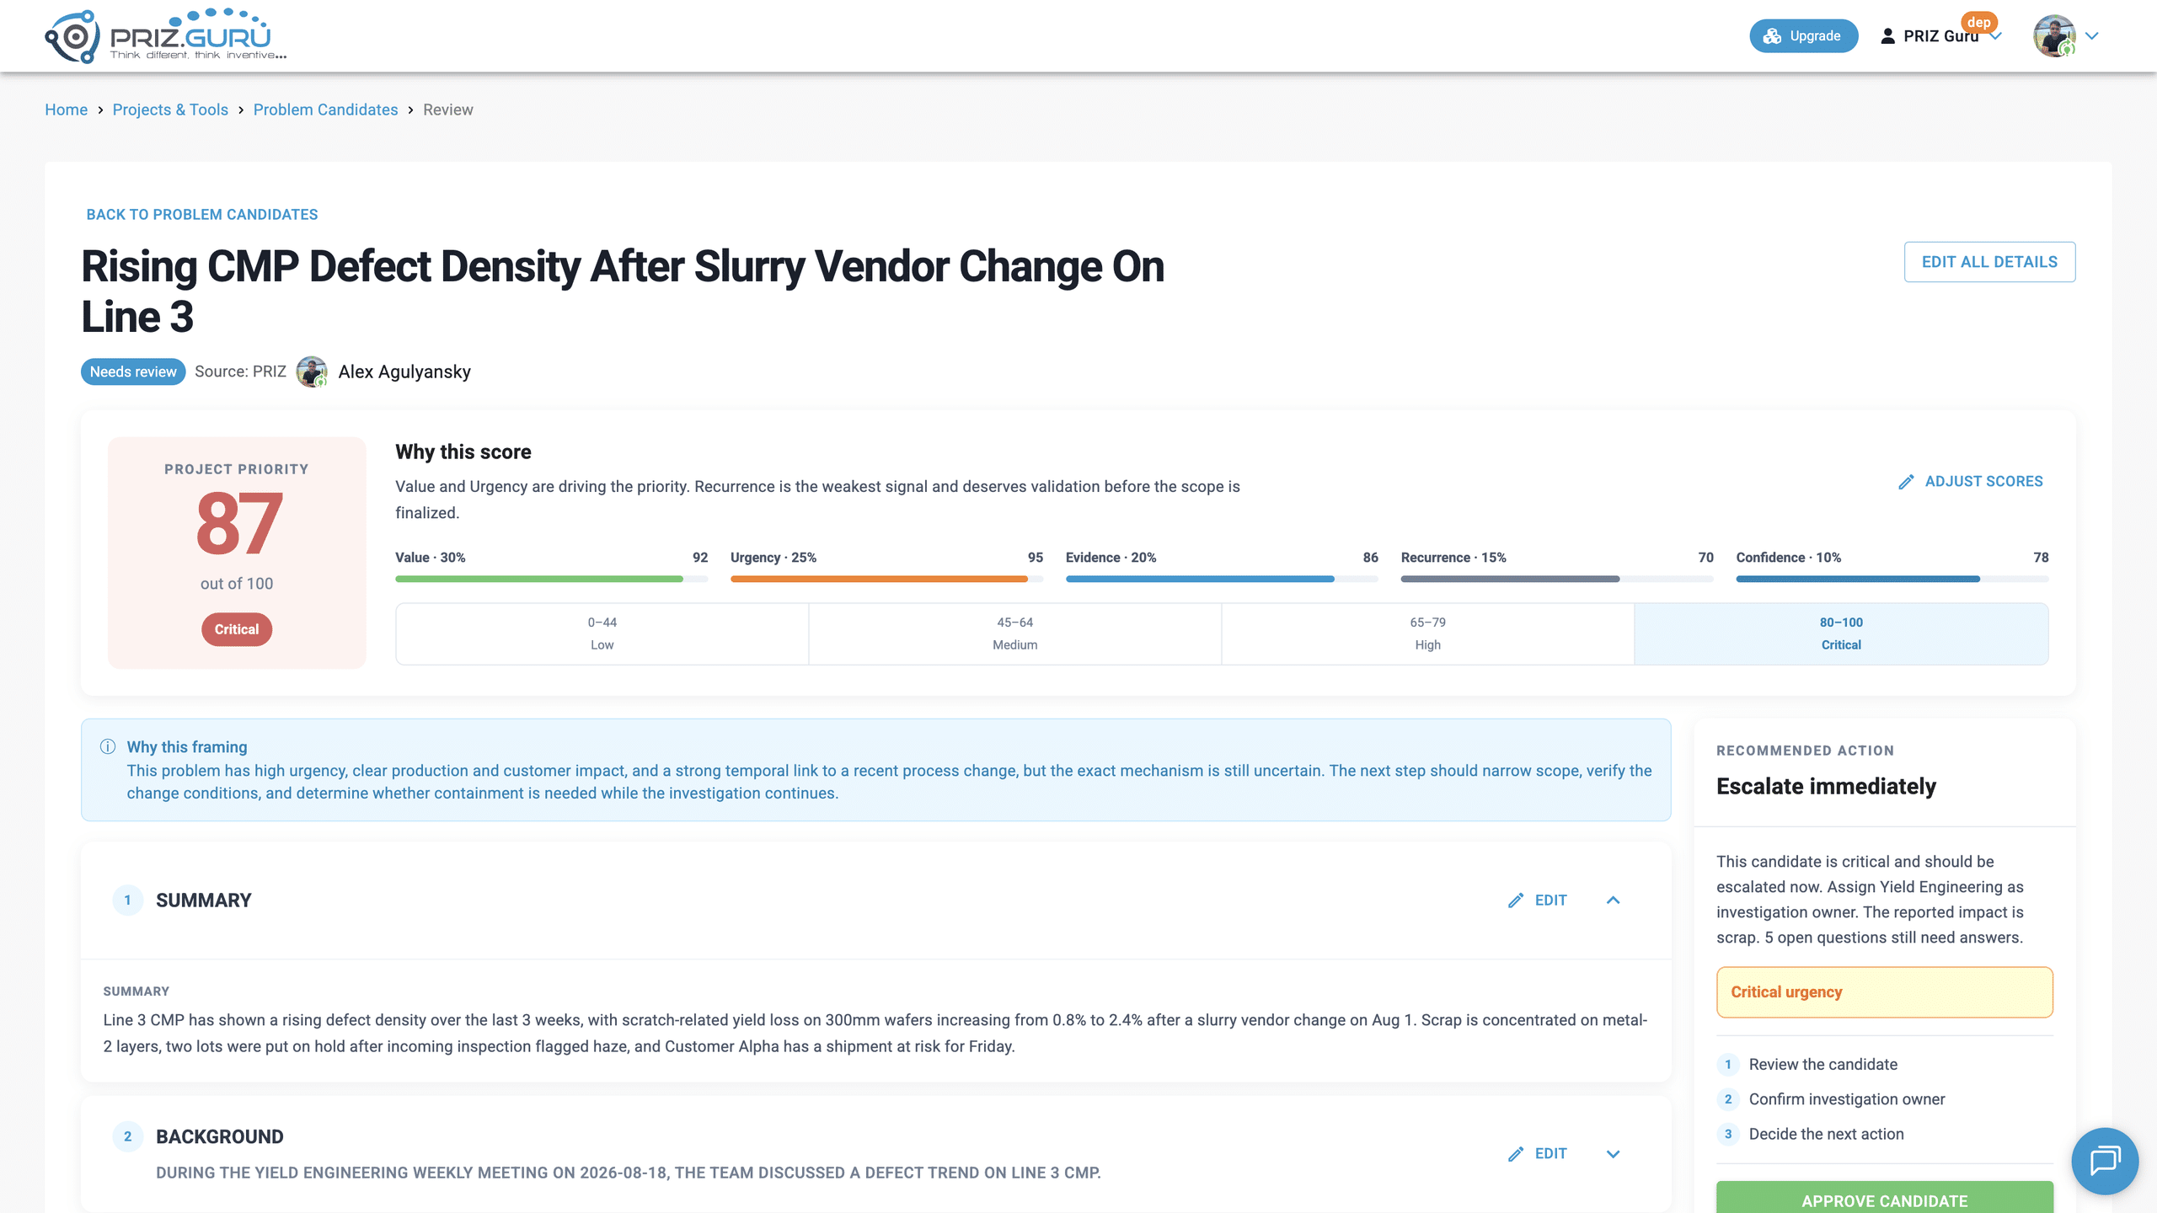The image size is (2157, 1213).
Task: Click the PRIZ.GURU logo
Action: pyautogui.click(x=165, y=36)
